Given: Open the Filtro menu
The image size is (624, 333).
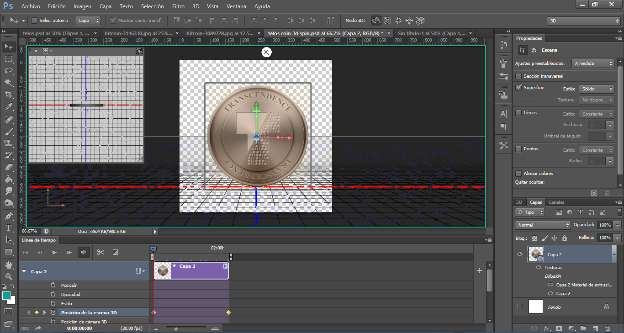Looking at the screenshot, I should [179, 6].
